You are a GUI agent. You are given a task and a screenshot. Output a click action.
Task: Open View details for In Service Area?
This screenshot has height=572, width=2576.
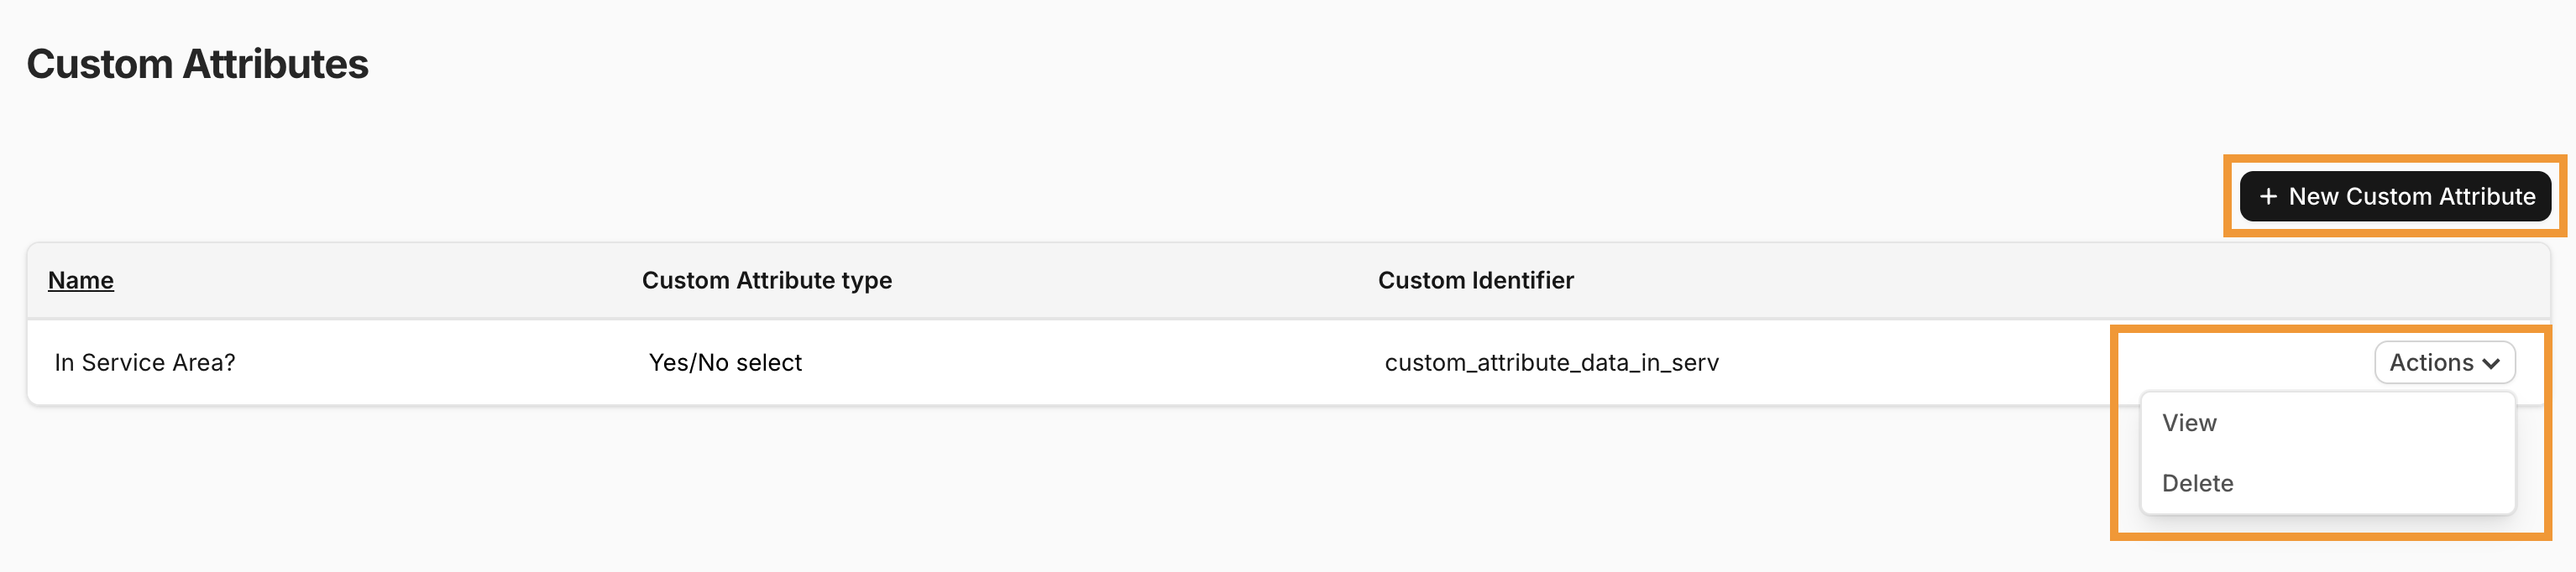pyautogui.click(x=2190, y=422)
